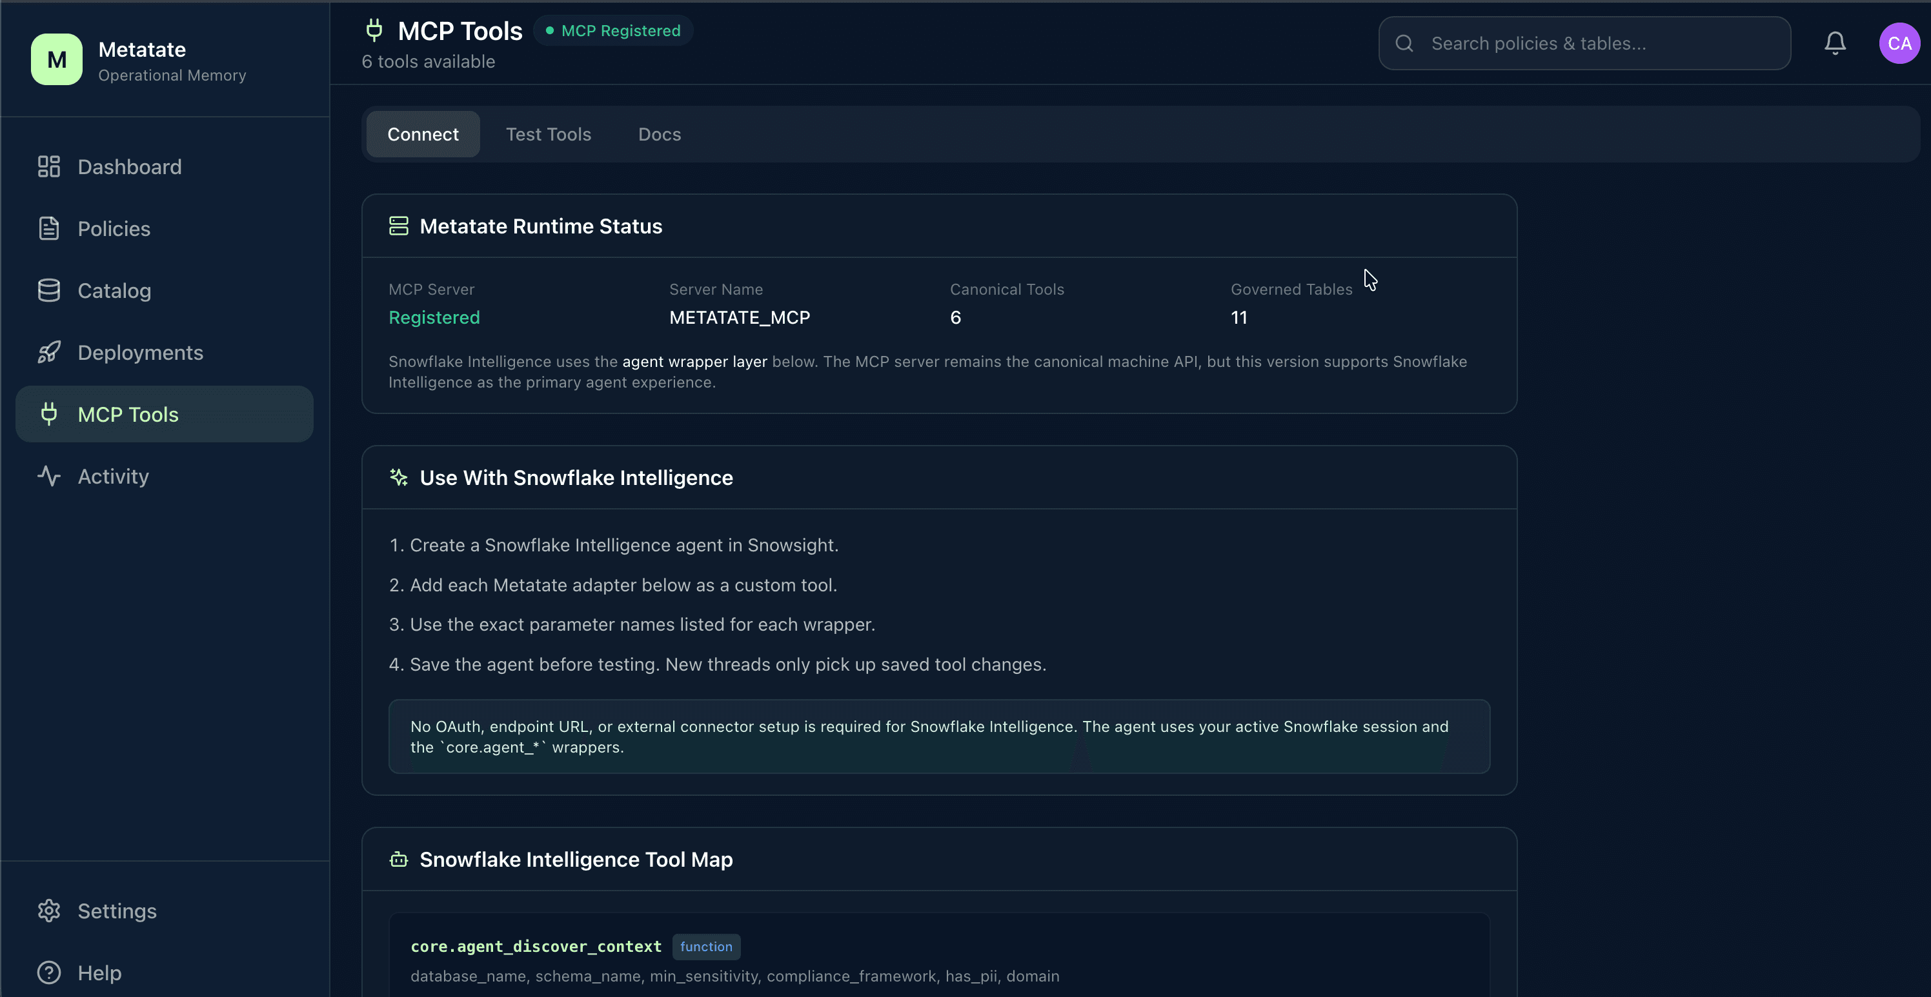Click the sparkle icon beside Use With Snowflake Intelligence
1931x997 pixels.
[x=398, y=478]
